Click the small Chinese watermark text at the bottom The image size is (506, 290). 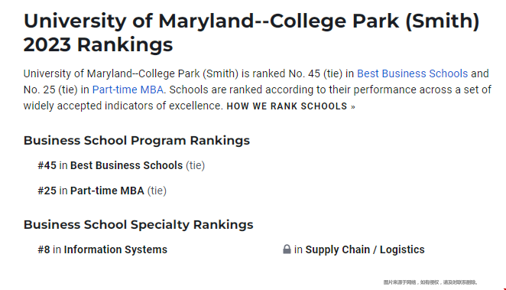click(x=430, y=282)
